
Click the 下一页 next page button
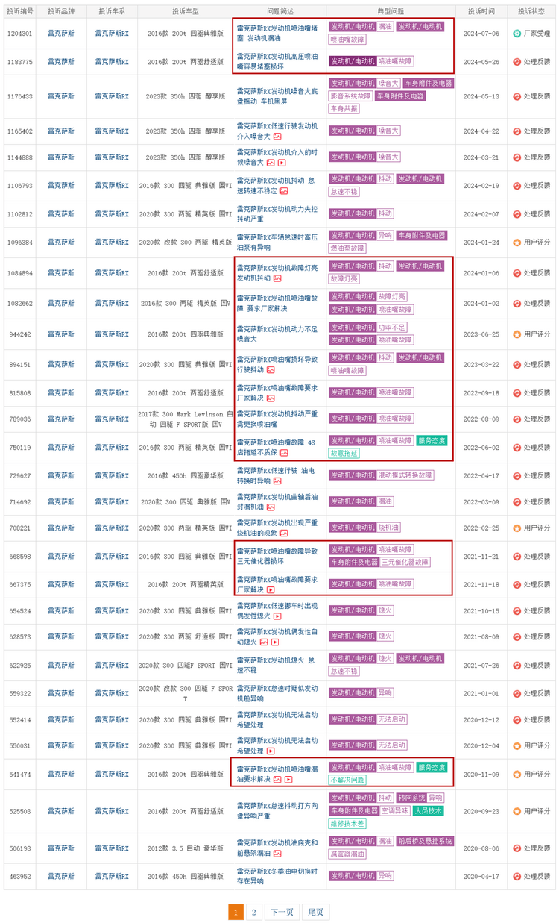282,912
